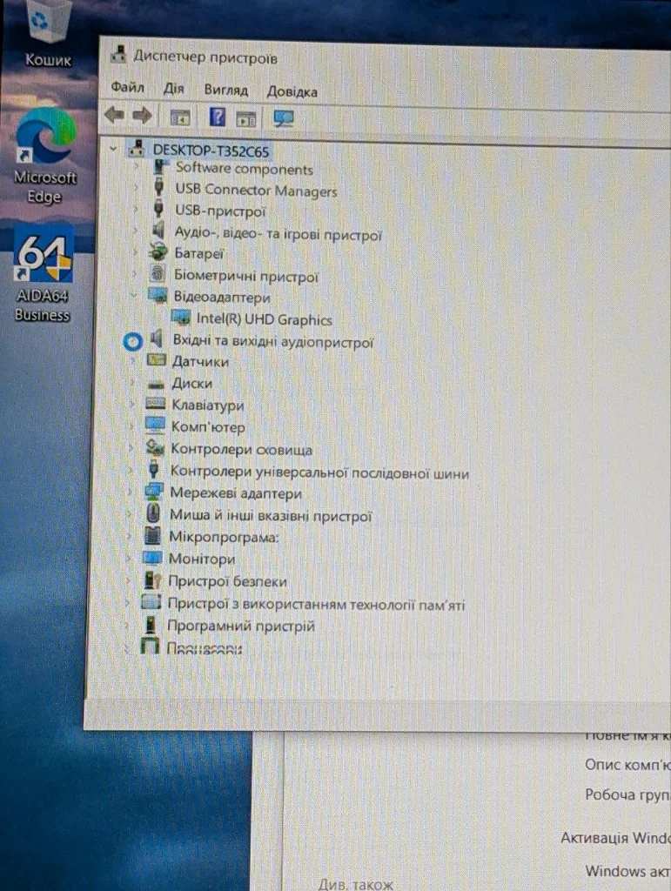This screenshot has width=671, height=891.
Task: Click the Клавіатури keyboard icon
Action: tap(155, 404)
